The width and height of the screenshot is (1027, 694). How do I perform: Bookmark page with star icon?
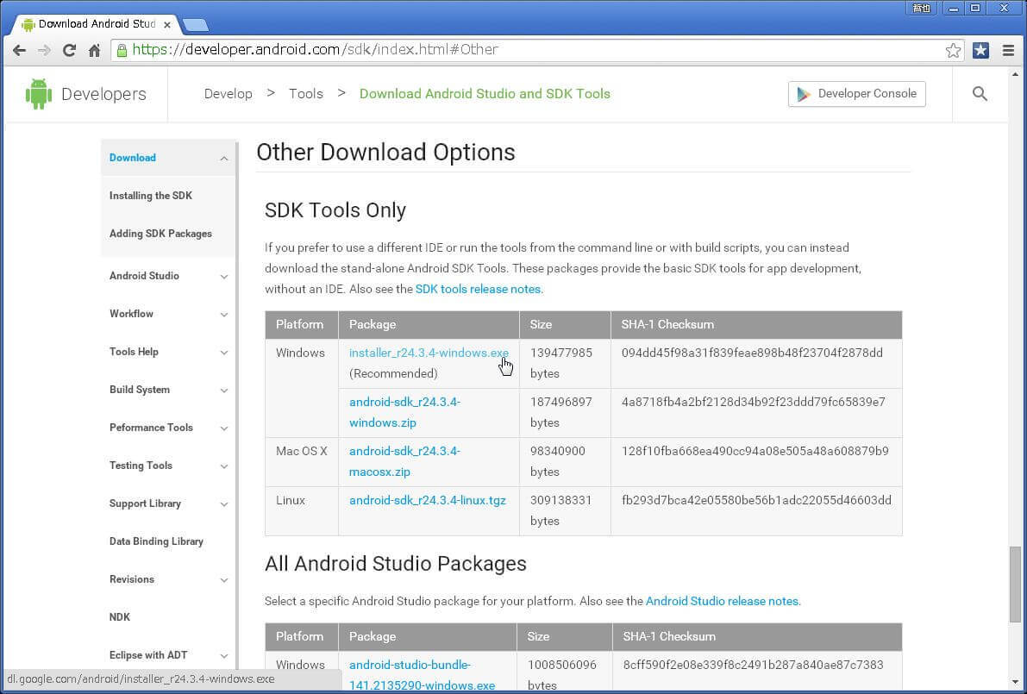pos(953,51)
